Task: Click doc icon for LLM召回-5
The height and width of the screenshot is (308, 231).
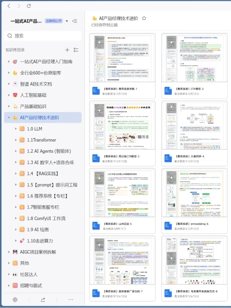Action: (x=96, y=226)
